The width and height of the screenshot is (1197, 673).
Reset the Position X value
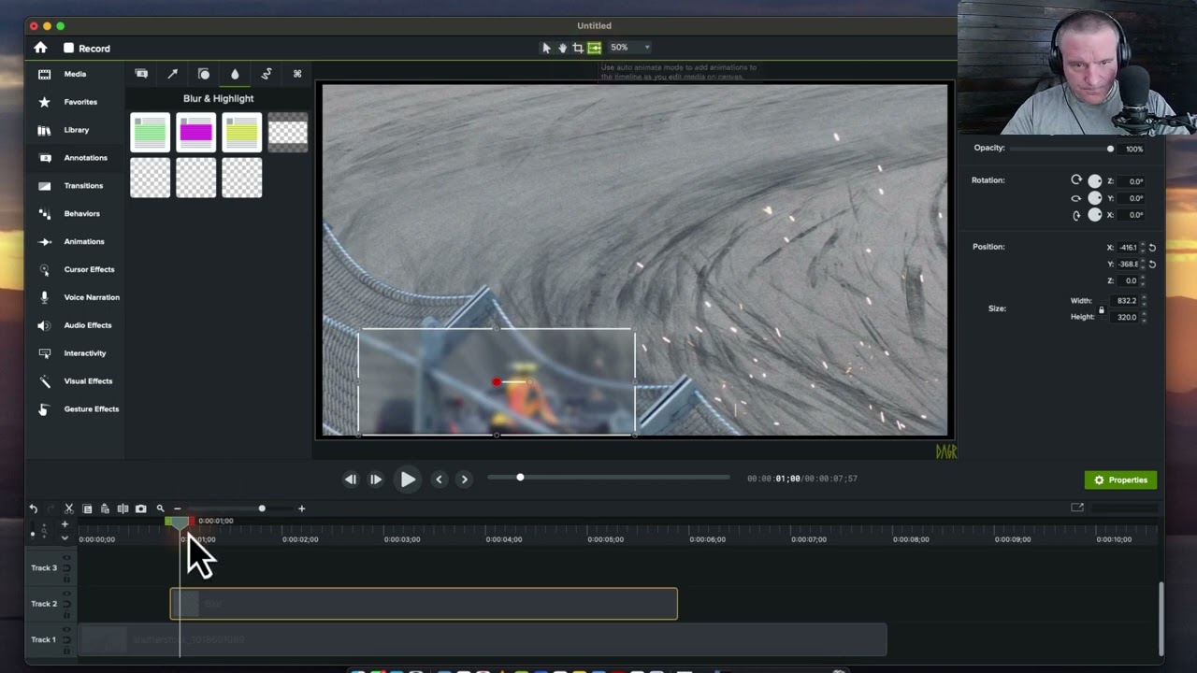click(1152, 248)
